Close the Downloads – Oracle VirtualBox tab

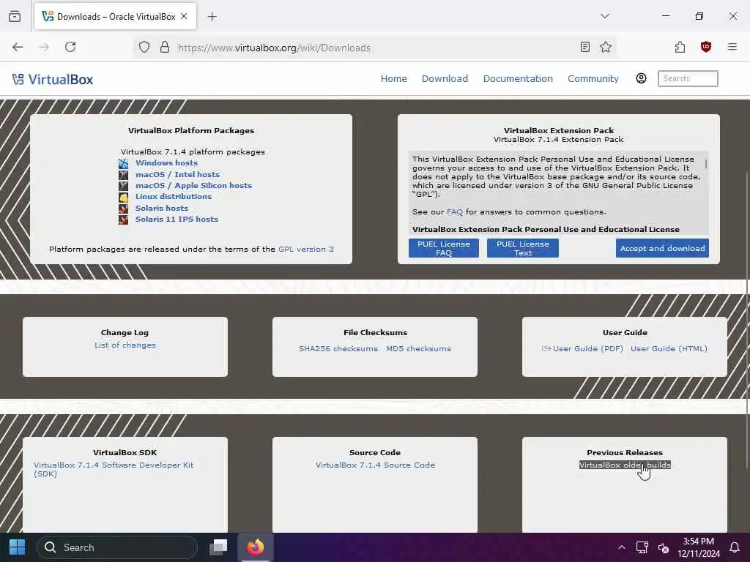184,16
